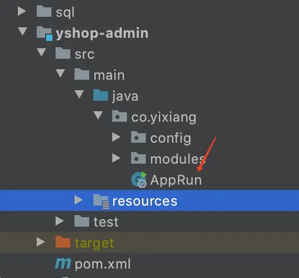
Task: Click the co.yixiang package icon
Action: [120, 116]
